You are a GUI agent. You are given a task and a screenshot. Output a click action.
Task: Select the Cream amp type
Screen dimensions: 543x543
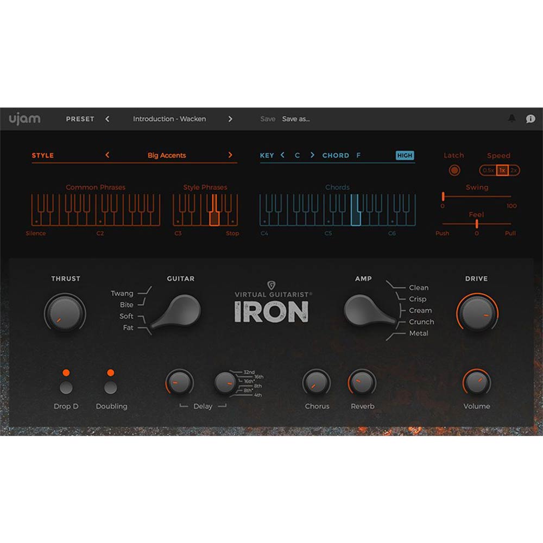[x=420, y=311]
